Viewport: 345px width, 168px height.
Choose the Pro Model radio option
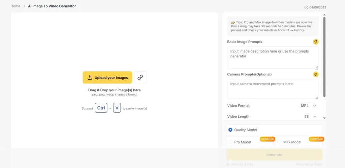tap(230, 142)
